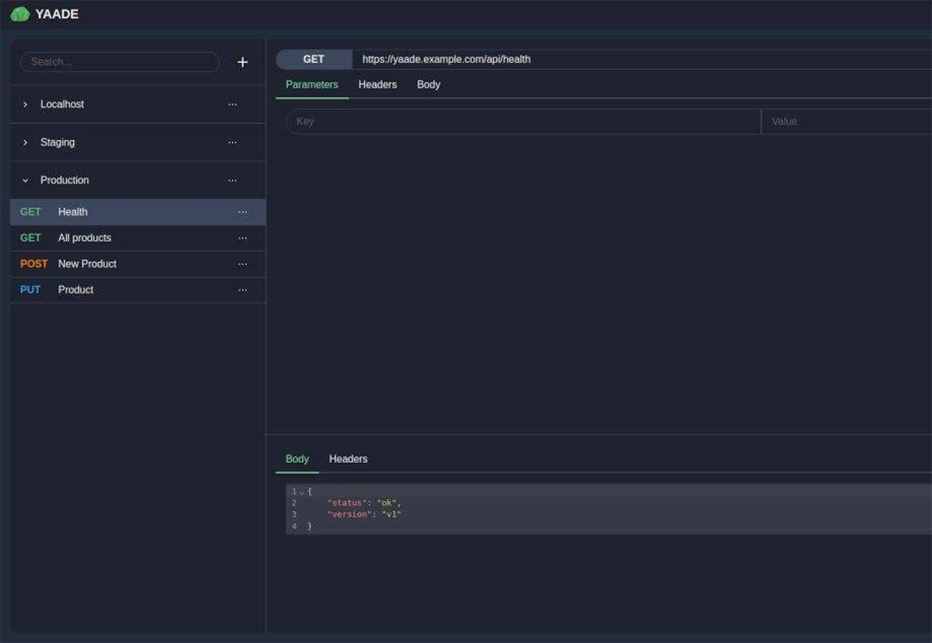932x643 pixels.
Task: Open options for the All products request
Action: [x=243, y=238]
